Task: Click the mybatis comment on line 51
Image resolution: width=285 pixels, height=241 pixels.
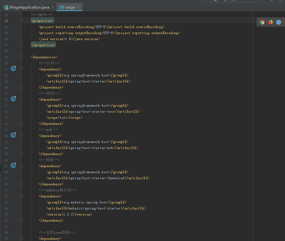Action: 58,190
